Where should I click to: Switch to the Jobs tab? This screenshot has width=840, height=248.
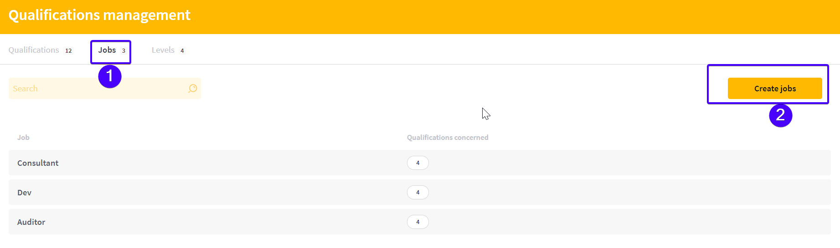tap(112, 50)
